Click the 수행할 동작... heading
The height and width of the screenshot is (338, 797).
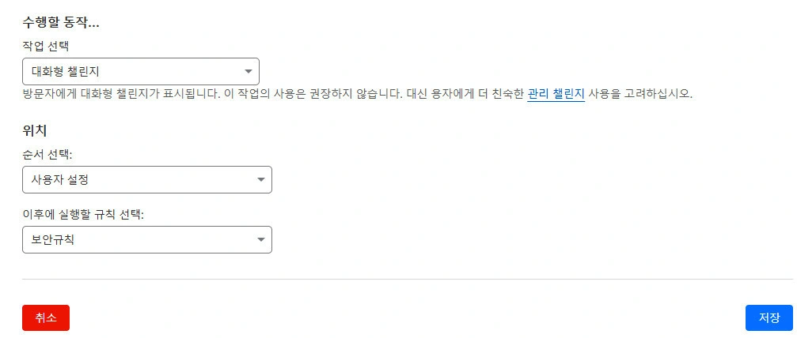coord(66,22)
